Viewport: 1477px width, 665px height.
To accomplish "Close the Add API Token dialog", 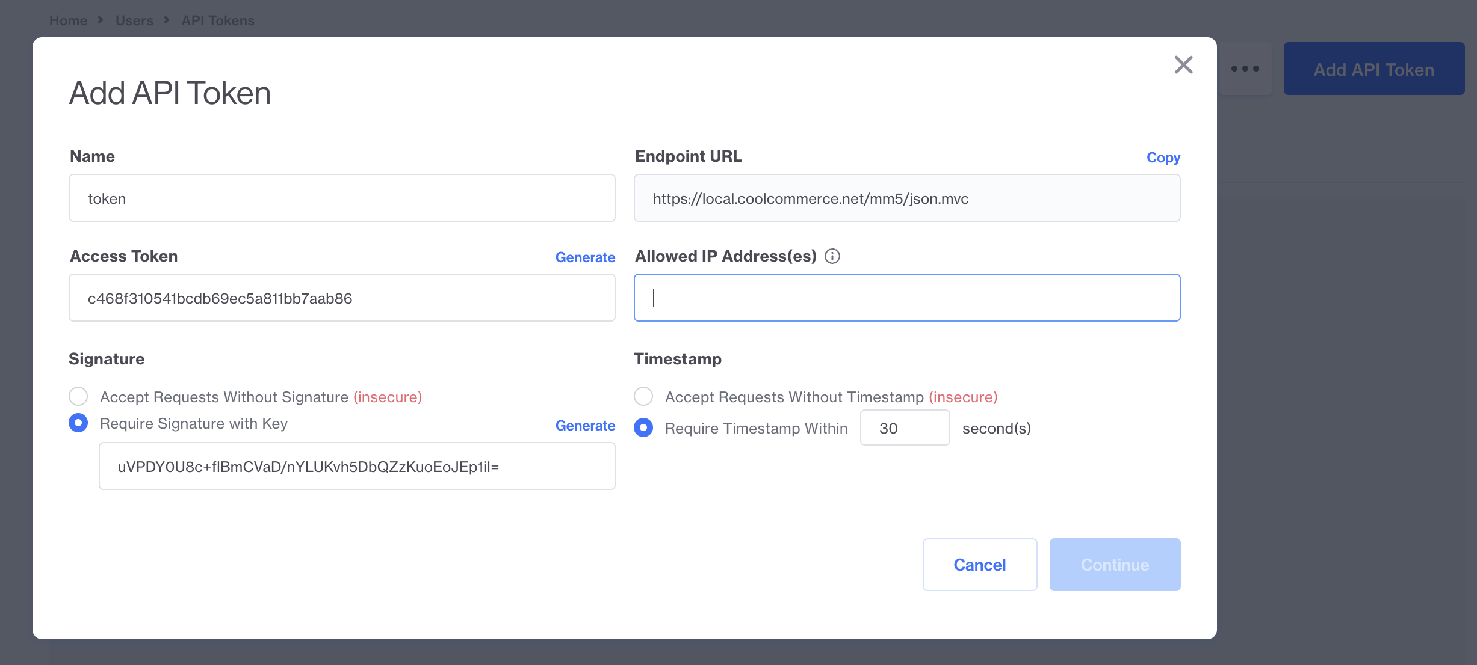I will click(x=1183, y=64).
